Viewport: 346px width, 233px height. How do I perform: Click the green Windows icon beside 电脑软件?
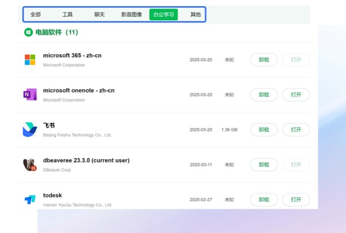point(28,32)
